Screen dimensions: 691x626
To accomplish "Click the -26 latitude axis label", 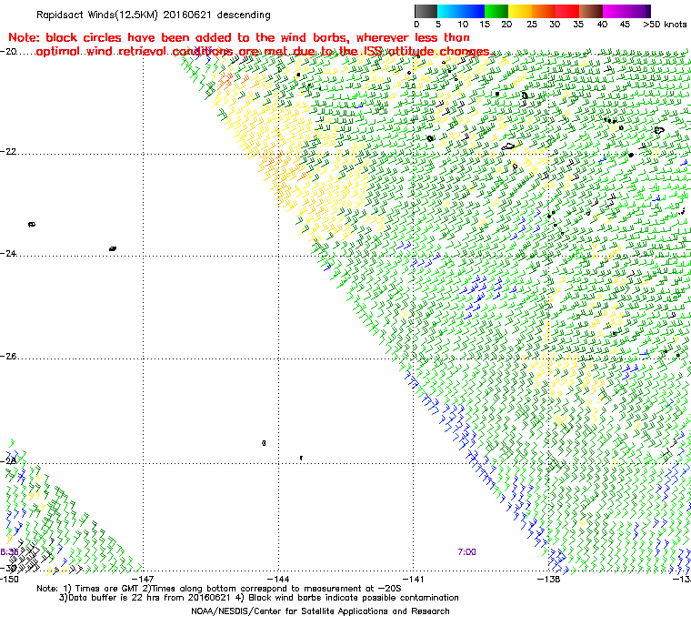I will click(8, 356).
